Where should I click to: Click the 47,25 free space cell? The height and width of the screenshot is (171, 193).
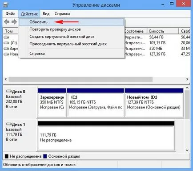[185, 54]
